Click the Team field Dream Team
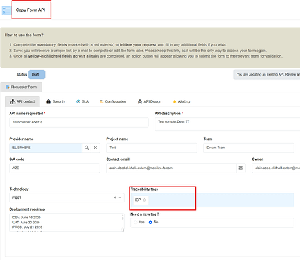The height and width of the screenshot is (260, 300). 249,148
